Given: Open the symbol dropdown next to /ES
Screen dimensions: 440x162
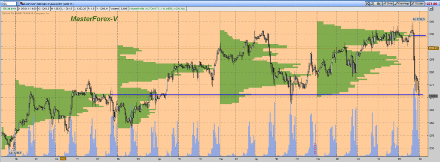Looking at the screenshot, I should [x=18, y=3].
